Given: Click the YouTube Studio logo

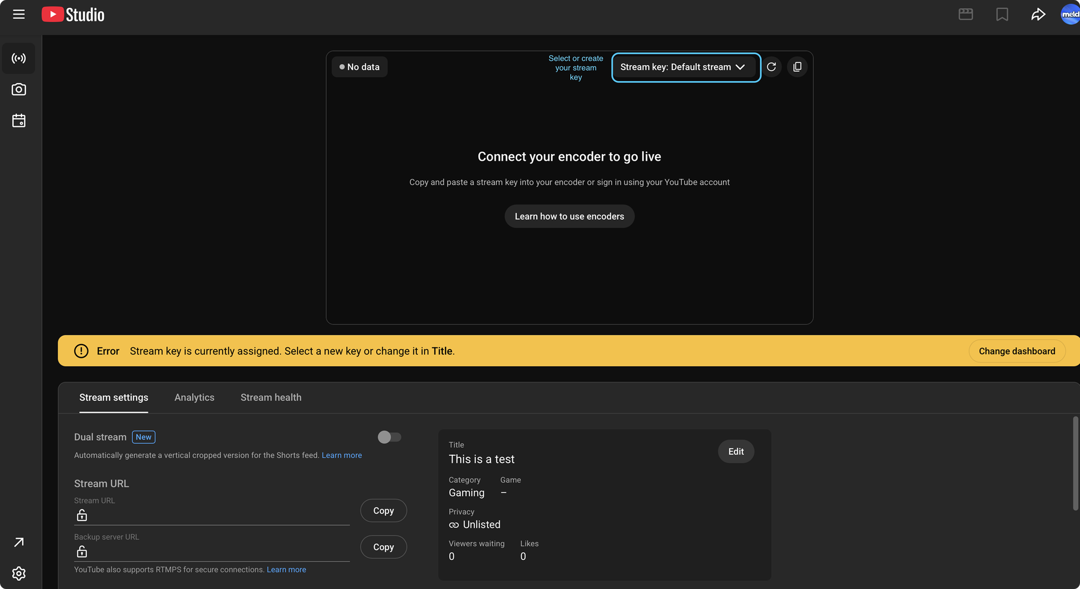Looking at the screenshot, I should point(73,15).
